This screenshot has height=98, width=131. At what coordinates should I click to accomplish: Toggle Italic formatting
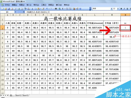click(124, 9)
